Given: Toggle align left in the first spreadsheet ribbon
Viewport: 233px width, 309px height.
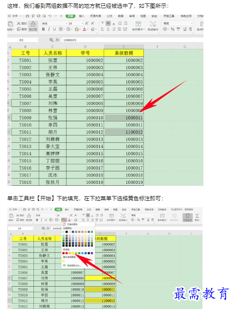Looking at the screenshot, I should tap(102, 29).
